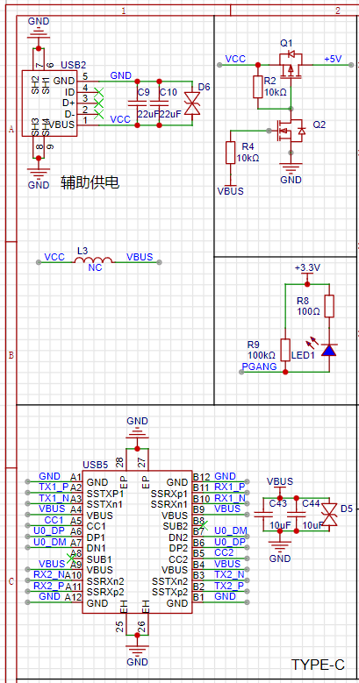Click the CC1 net label on pin A5
This screenshot has height=683, width=359.
click(x=54, y=520)
